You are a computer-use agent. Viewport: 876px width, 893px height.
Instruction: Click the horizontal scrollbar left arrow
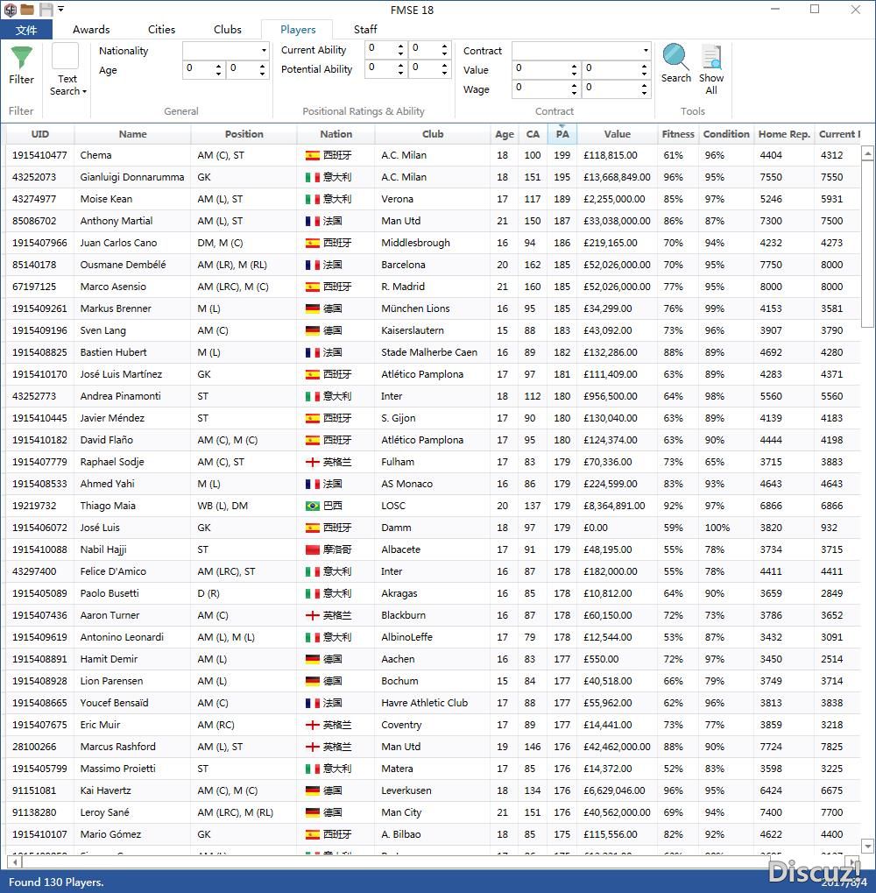click(16, 862)
